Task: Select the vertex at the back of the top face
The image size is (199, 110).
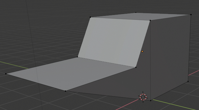Action: tap(136, 12)
